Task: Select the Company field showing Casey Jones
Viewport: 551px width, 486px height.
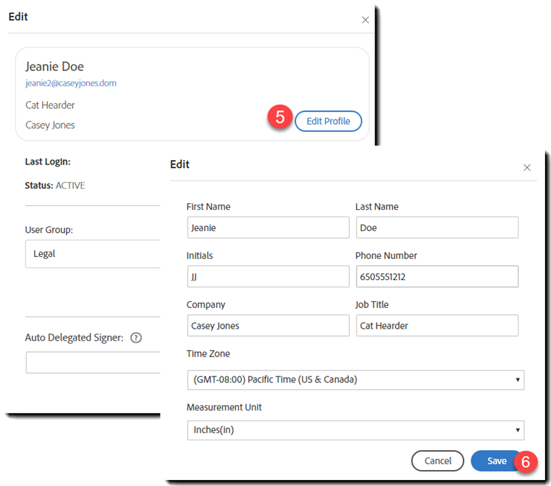Action: pyautogui.click(x=268, y=325)
